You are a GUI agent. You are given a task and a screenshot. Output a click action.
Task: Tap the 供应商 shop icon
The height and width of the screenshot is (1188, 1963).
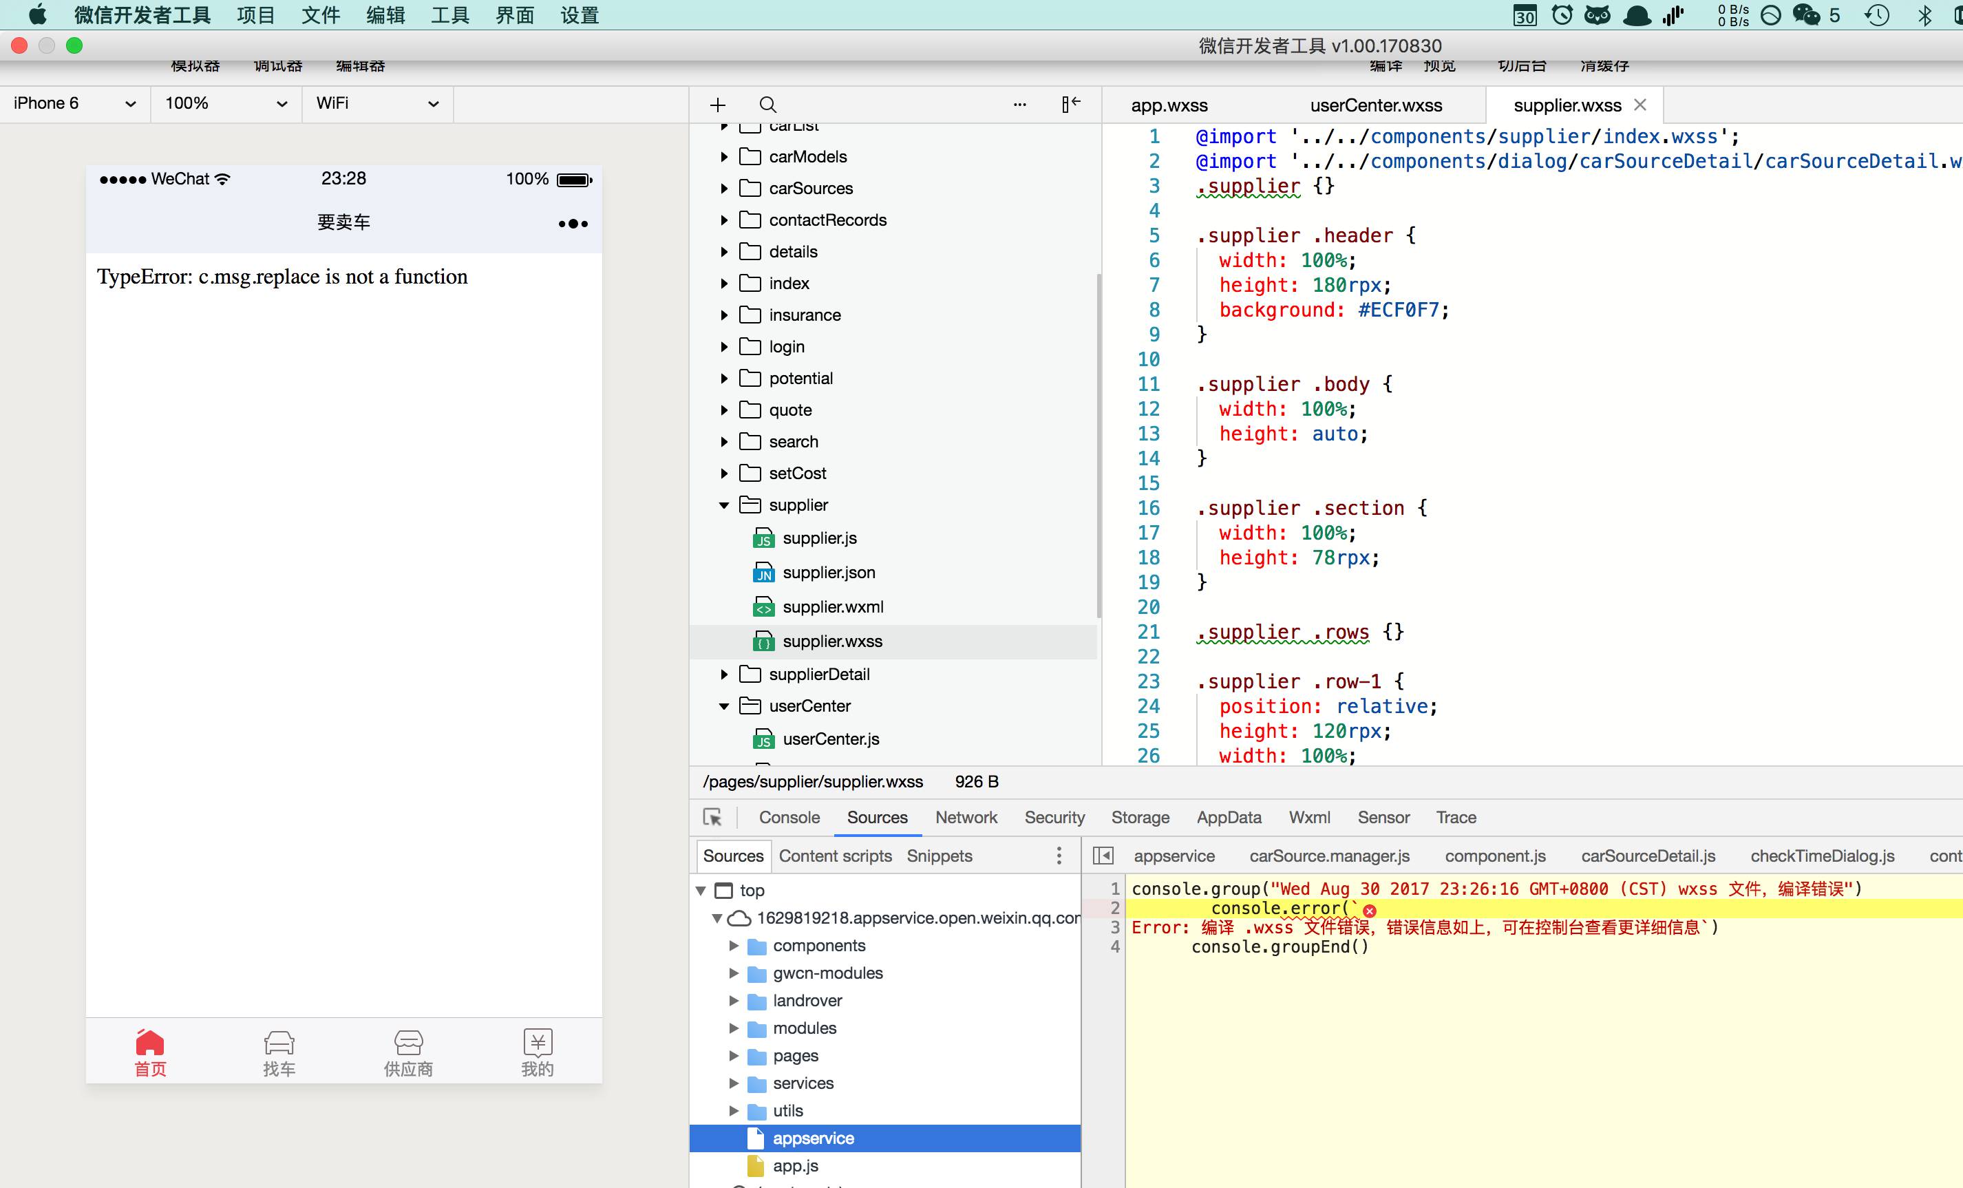408,1042
